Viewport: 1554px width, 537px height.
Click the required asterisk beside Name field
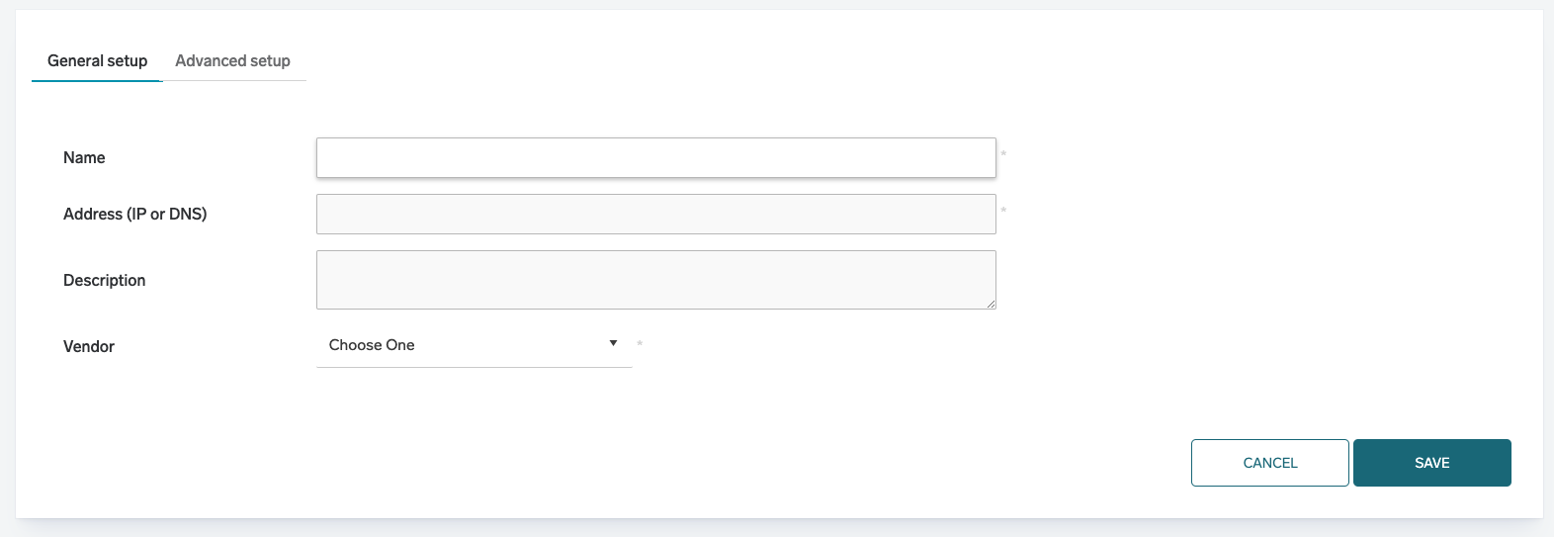pyautogui.click(x=1003, y=154)
